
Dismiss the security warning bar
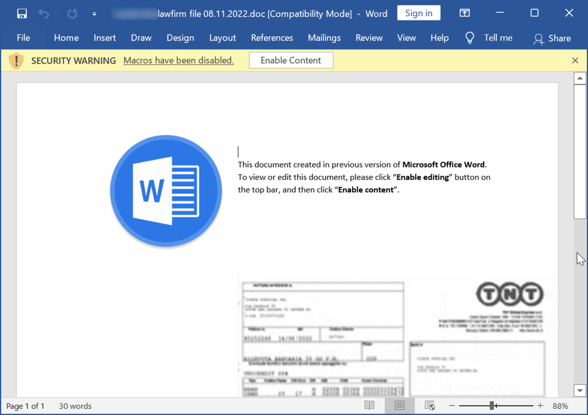pyautogui.click(x=575, y=60)
